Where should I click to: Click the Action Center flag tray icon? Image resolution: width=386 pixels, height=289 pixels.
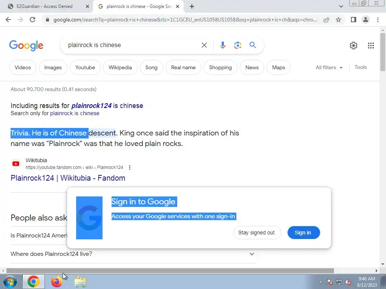(330, 282)
